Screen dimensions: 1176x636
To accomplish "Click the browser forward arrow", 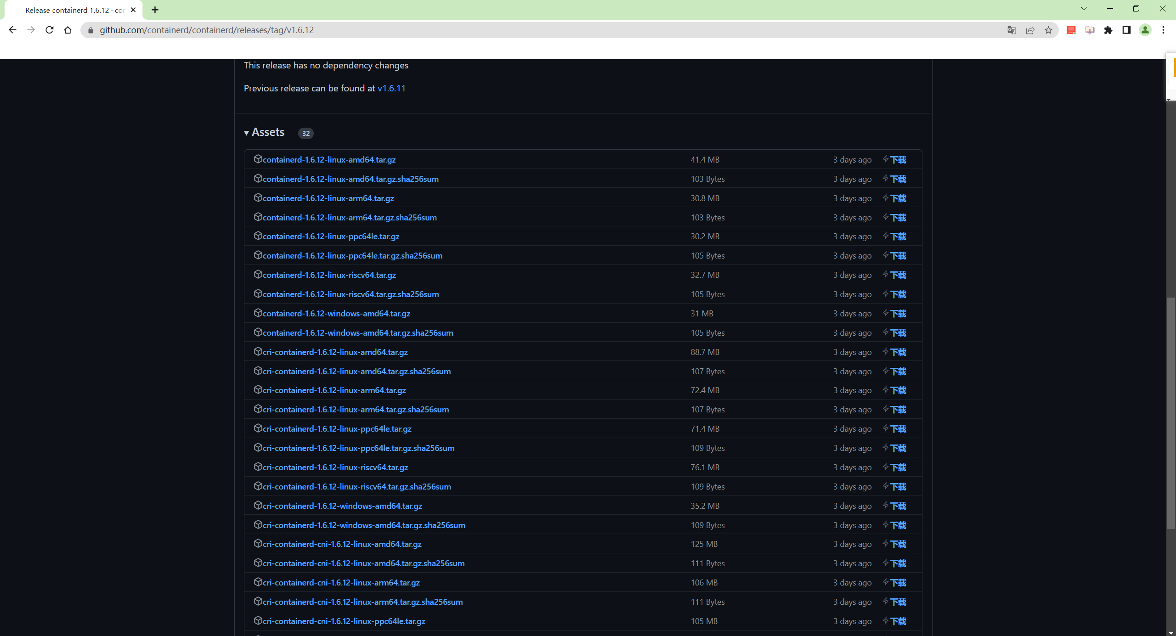I will coord(31,30).
